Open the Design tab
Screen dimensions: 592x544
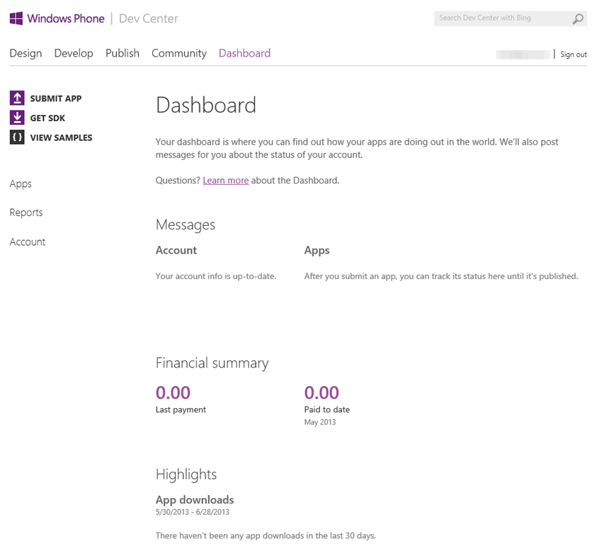click(25, 53)
